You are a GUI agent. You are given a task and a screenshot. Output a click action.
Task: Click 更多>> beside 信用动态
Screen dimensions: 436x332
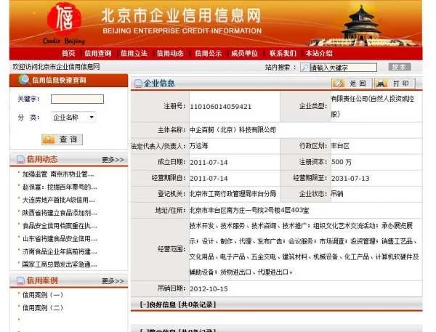(x=113, y=160)
